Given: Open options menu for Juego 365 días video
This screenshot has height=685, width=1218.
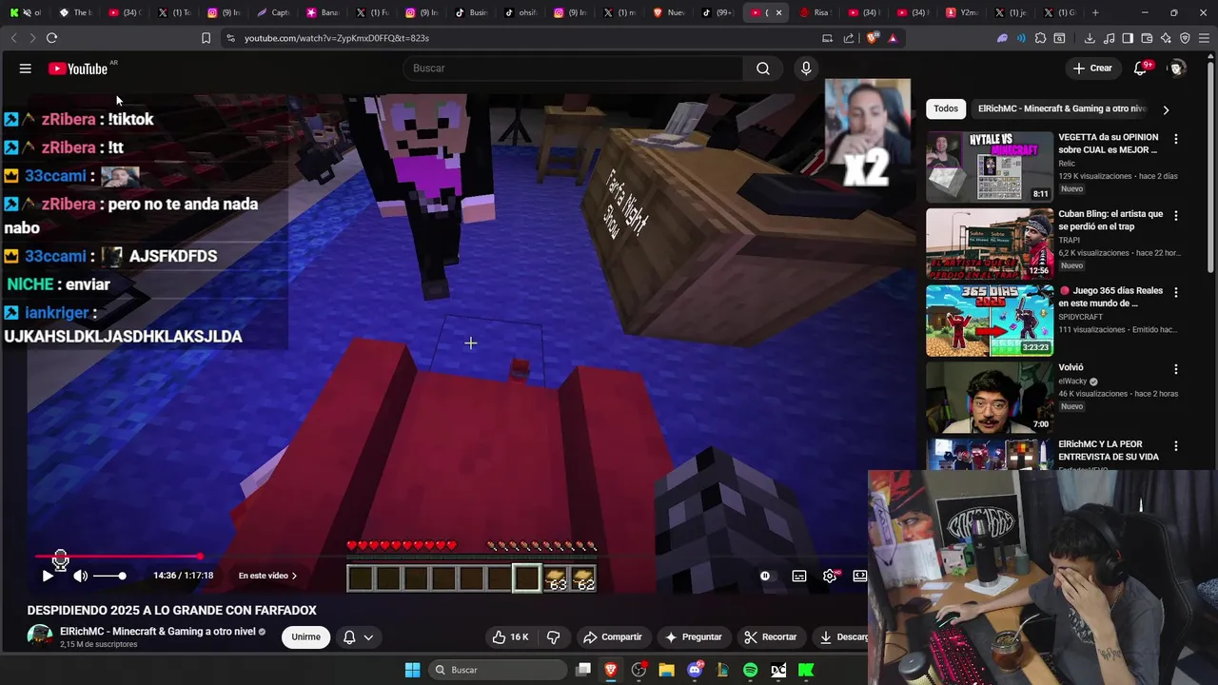Looking at the screenshot, I should coord(1175,292).
